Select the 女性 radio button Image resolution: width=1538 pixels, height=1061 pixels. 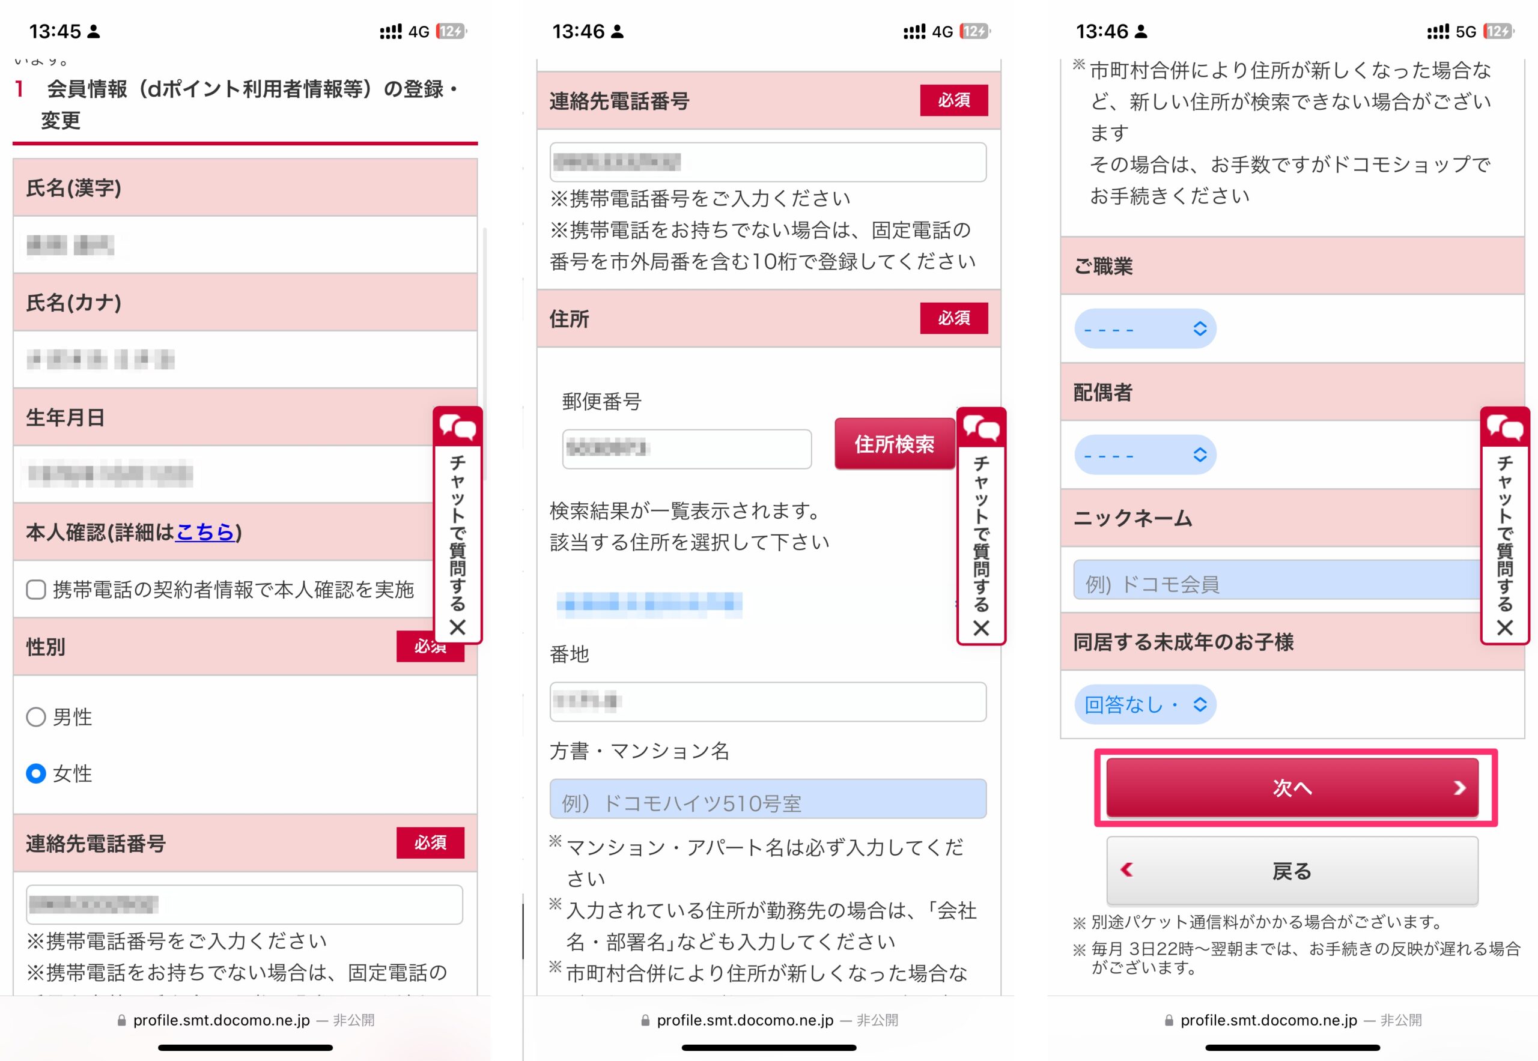click(x=36, y=774)
